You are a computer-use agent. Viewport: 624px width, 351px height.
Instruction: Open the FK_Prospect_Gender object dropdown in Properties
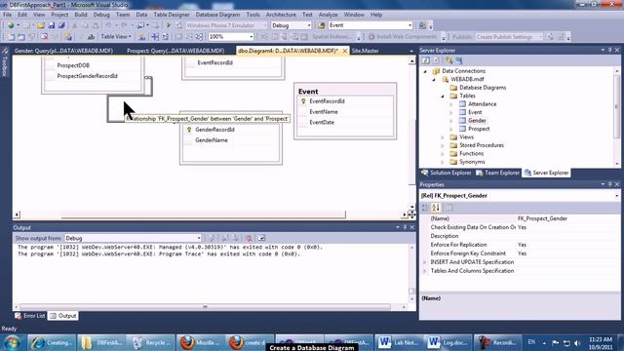point(617,195)
